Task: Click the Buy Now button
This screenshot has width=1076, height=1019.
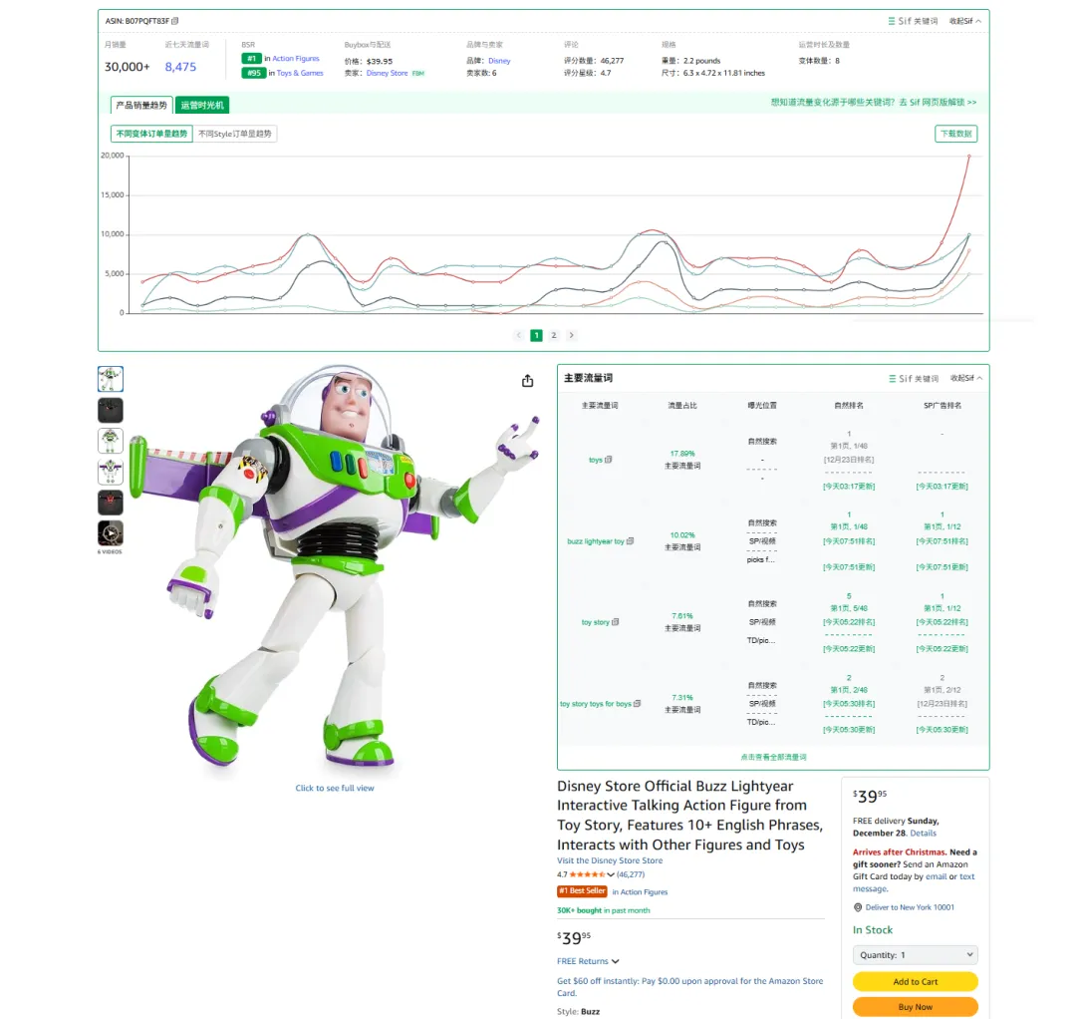Action: point(916,1007)
